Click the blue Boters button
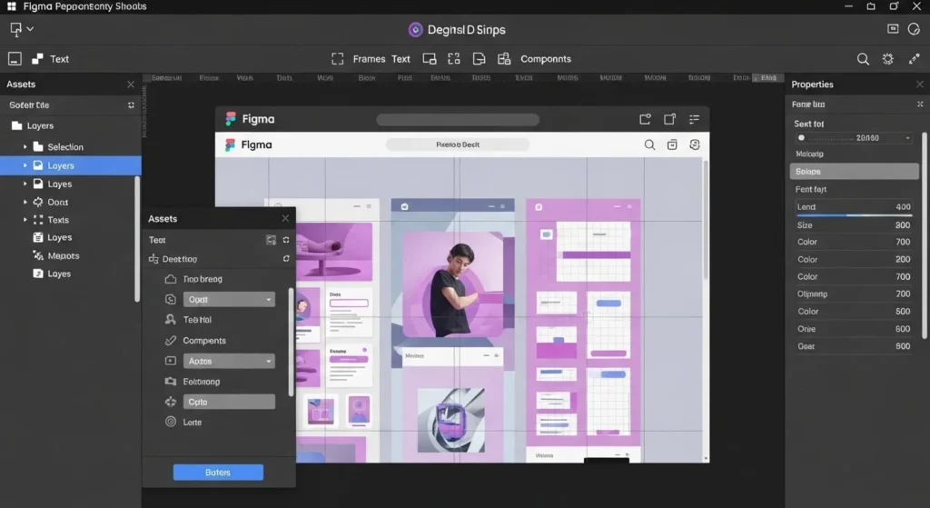 218,473
